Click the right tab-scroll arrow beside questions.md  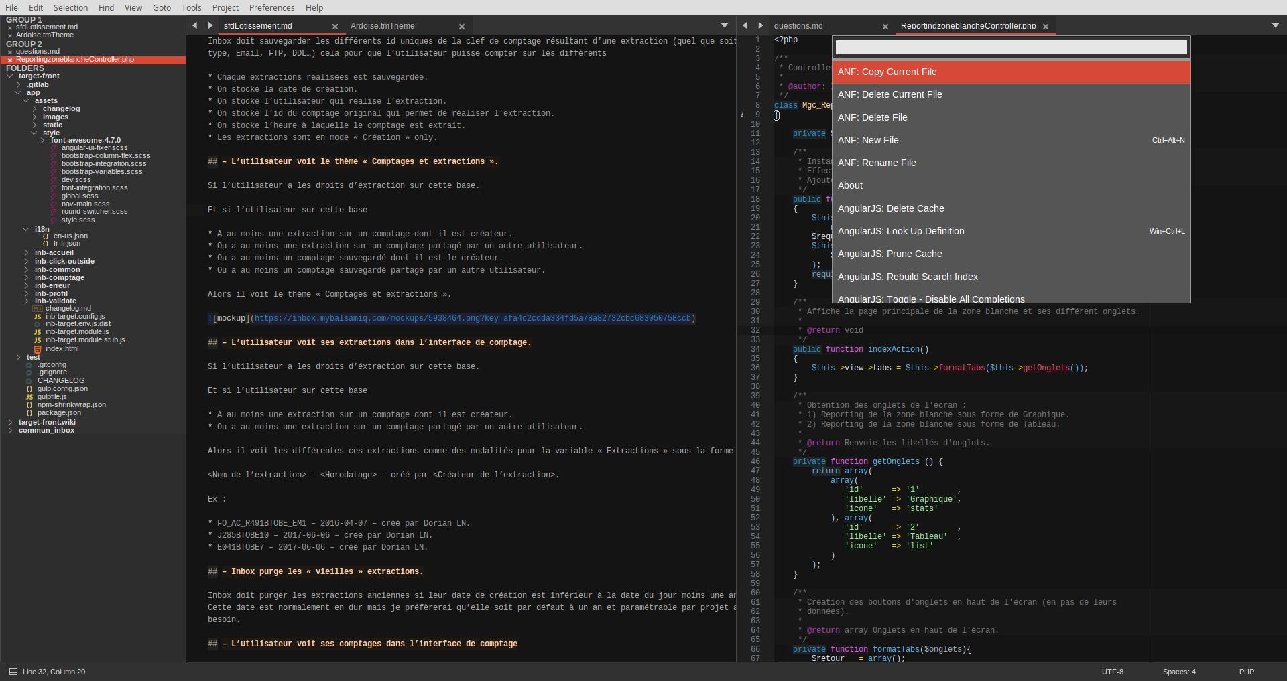[760, 26]
